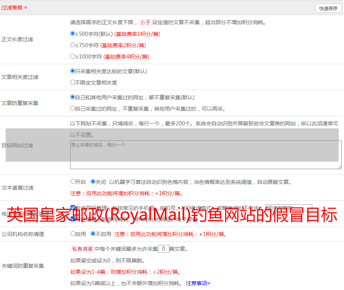Click the 如果设为1-4篇 red warning text
344x290 pixels.
click(x=126, y=272)
